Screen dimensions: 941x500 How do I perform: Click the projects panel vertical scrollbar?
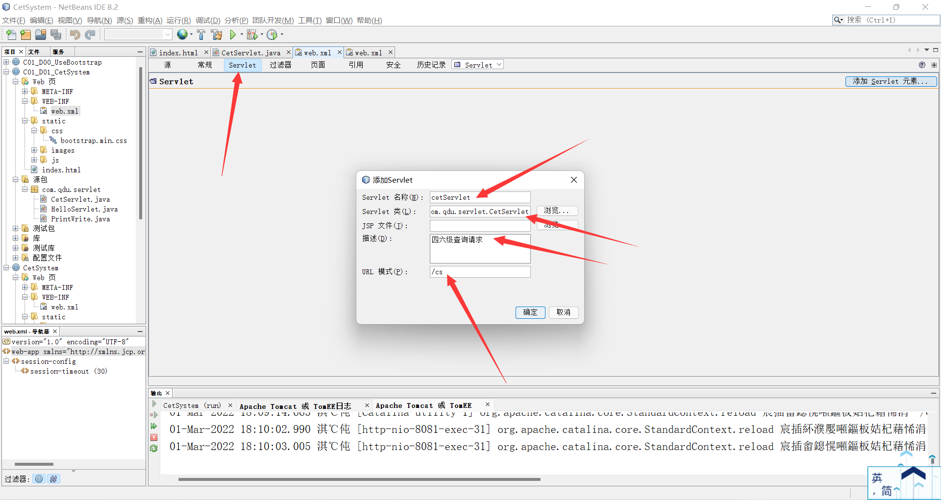[x=141, y=143]
